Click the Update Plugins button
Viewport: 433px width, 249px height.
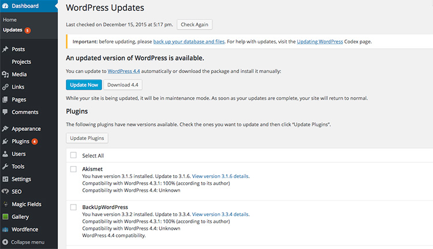tap(87, 138)
